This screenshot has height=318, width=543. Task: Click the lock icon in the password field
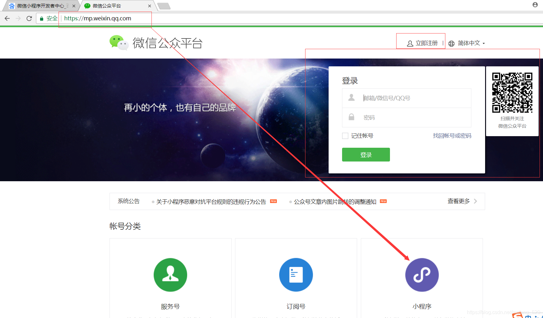(351, 117)
